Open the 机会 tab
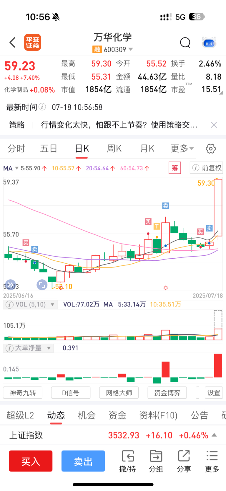 [x=87, y=415]
